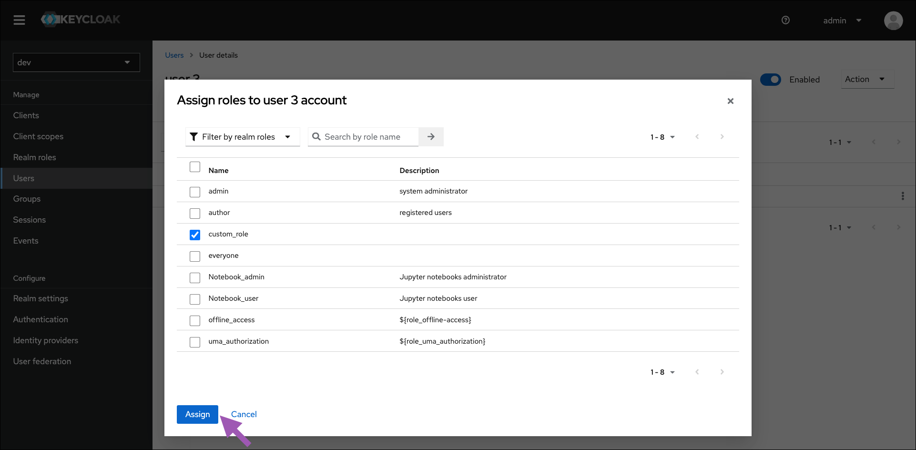Toggle the Enabled user switch
The height and width of the screenshot is (450, 916).
pos(771,80)
